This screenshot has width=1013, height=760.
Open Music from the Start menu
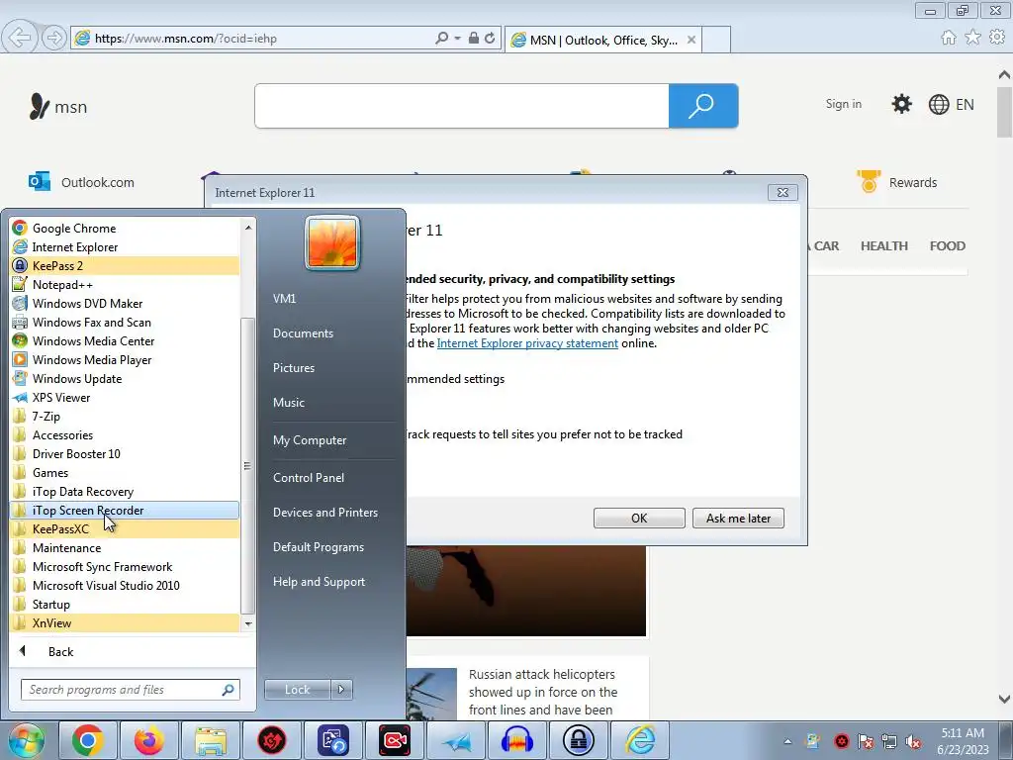[289, 403]
